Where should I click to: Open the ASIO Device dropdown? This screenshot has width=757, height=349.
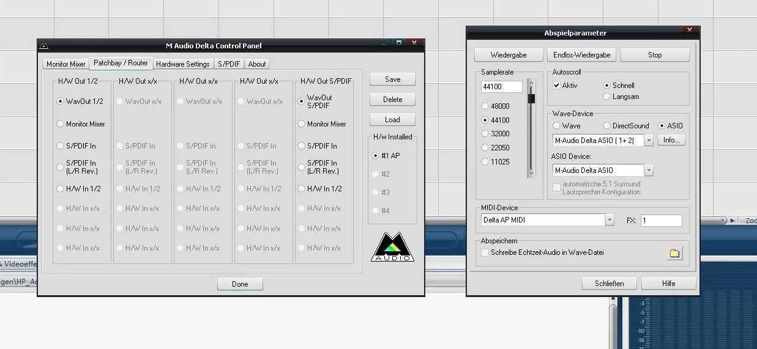[649, 171]
